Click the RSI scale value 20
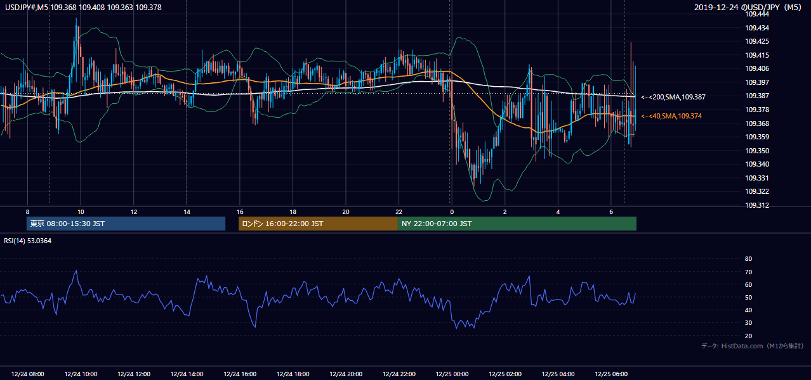Screen dimensions: 811x380 748,336
